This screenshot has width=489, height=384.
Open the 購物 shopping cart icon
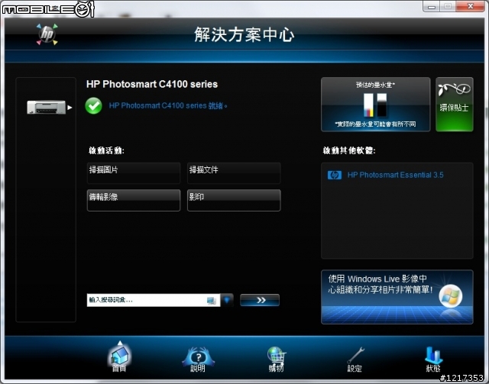(277, 359)
